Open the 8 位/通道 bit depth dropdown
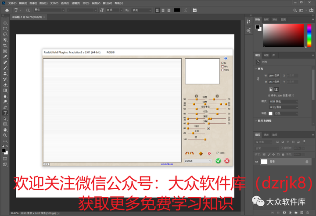The width and height of the screenshot is (316, 216). click(x=284, y=107)
